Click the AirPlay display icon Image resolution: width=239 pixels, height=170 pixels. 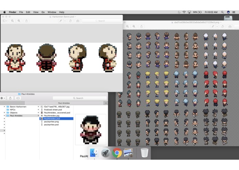(x=189, y=12)
